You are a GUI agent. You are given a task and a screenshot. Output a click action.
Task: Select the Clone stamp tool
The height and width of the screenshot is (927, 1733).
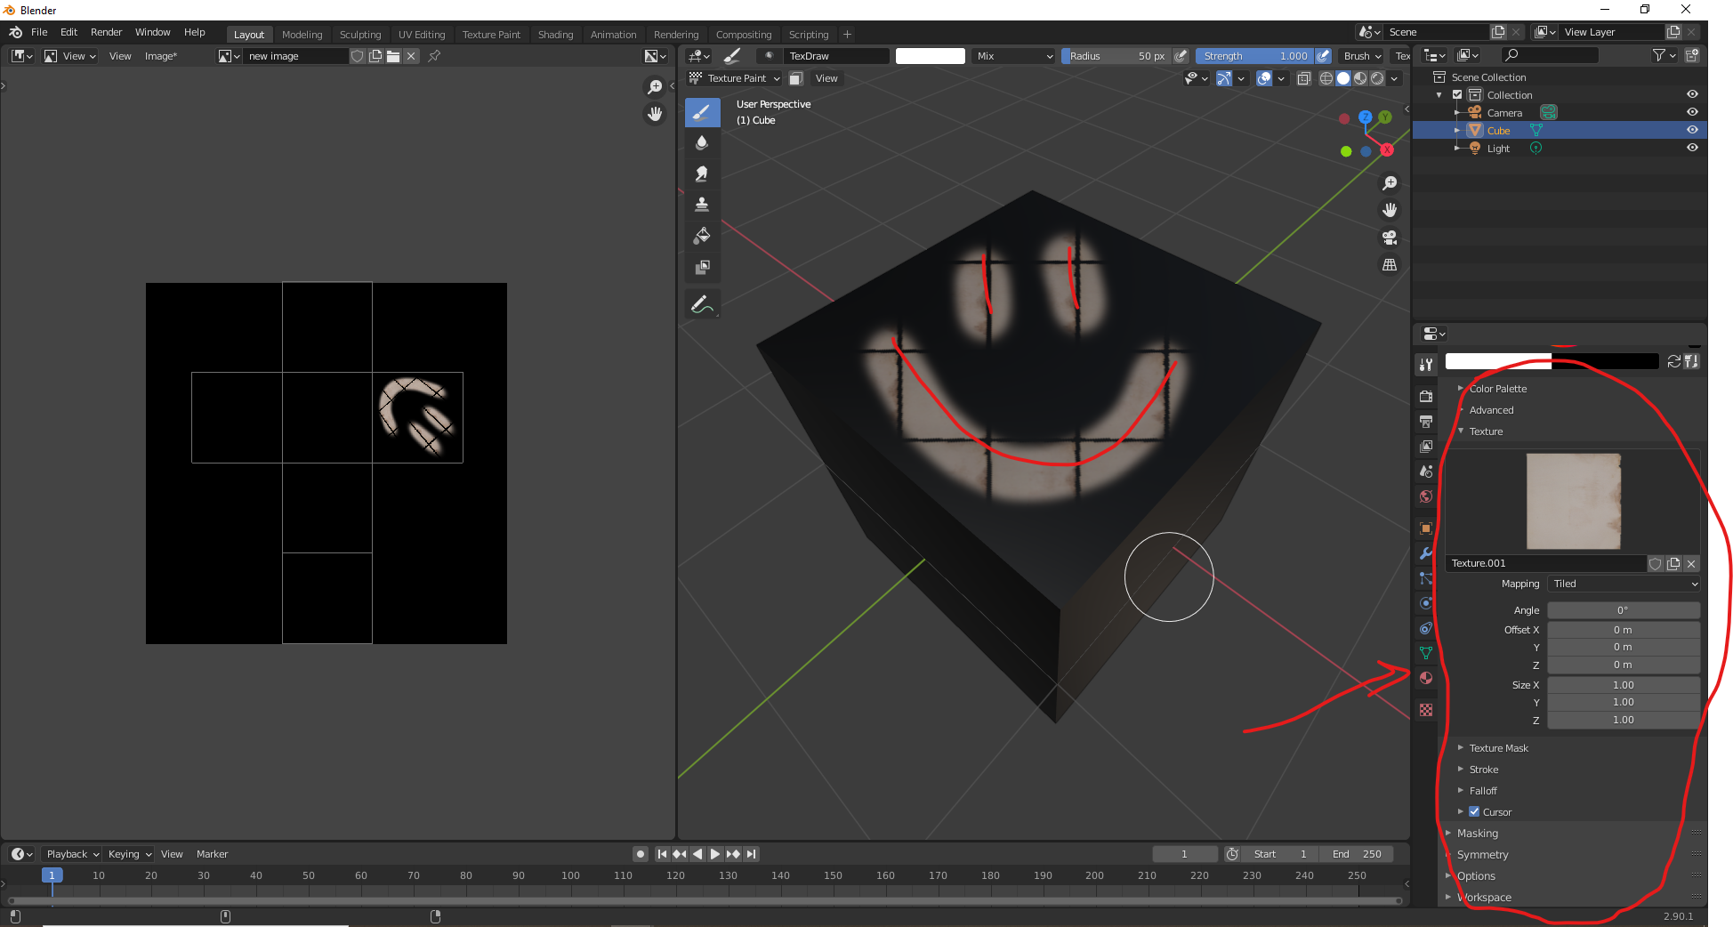[702, 205]
